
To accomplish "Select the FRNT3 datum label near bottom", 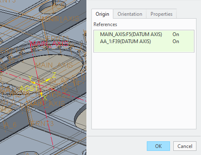I will [42, 124].
